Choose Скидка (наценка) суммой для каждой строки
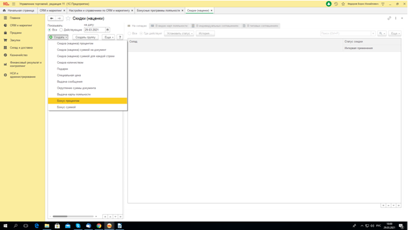408x230 pixels. pos(88,56)
